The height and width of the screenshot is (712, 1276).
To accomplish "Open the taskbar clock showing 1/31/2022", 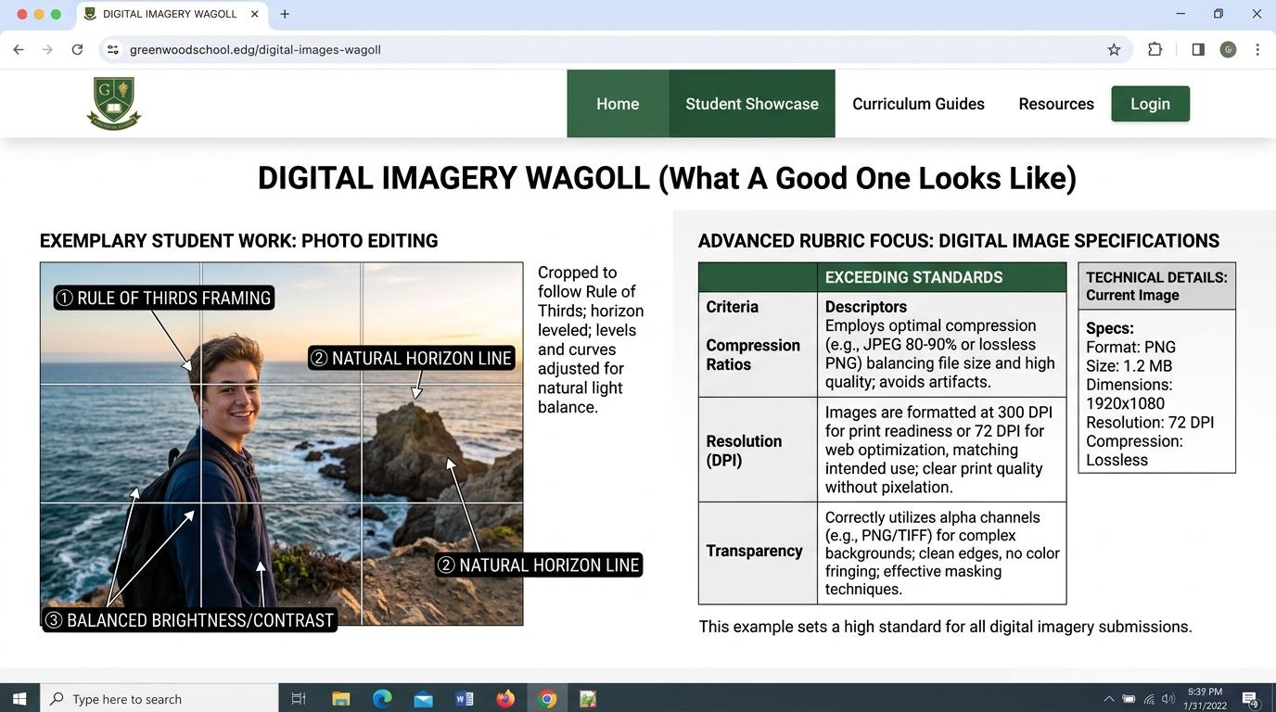I will [x=1205, y=699].
